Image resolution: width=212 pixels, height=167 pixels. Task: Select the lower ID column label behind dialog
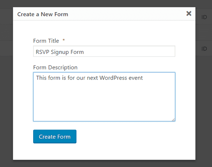coord(204,49)
